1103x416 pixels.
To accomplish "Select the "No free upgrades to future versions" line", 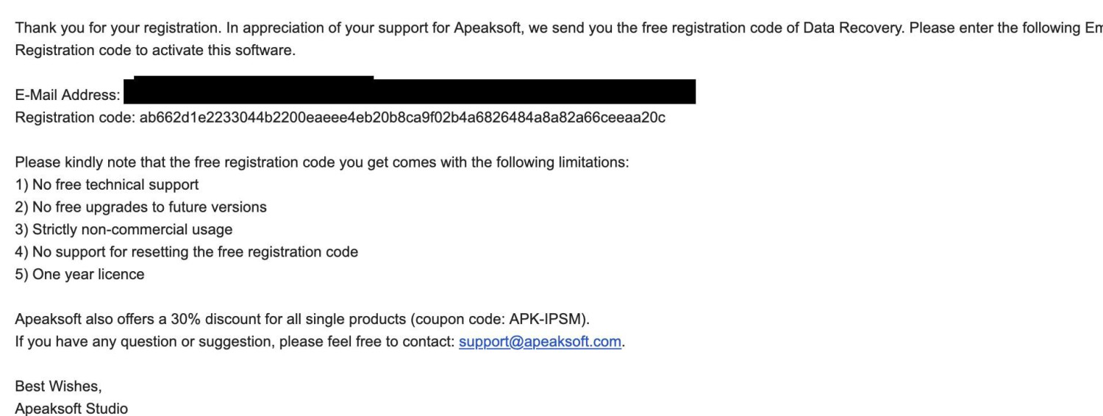I will (x=149, y=207).
